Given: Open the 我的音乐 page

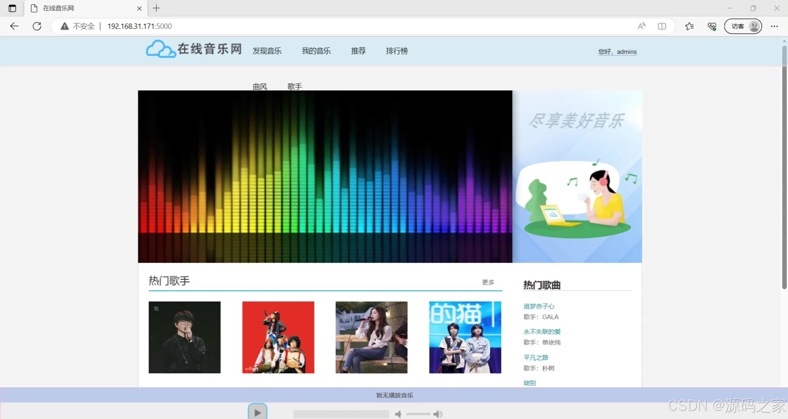Looking at the screenshot, I should tap(316, 51).
